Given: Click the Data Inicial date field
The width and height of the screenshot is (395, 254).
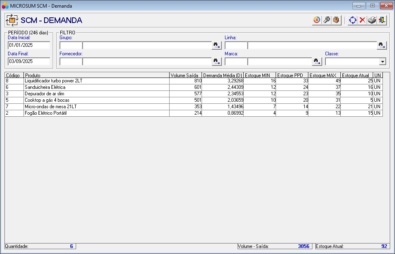Looking at the screenshot, I should pos(29,45).
